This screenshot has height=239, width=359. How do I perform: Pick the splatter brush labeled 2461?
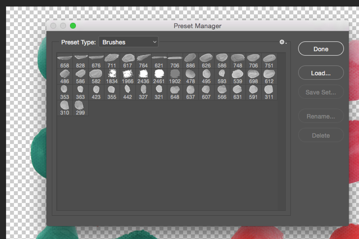[x=159, y=77]
